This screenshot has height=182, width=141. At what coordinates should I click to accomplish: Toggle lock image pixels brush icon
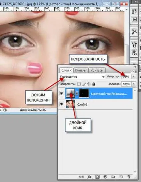(84, 84)
